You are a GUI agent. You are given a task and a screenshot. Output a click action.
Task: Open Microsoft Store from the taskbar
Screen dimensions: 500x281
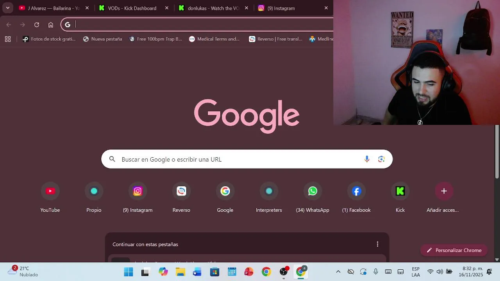coord(214,272)
